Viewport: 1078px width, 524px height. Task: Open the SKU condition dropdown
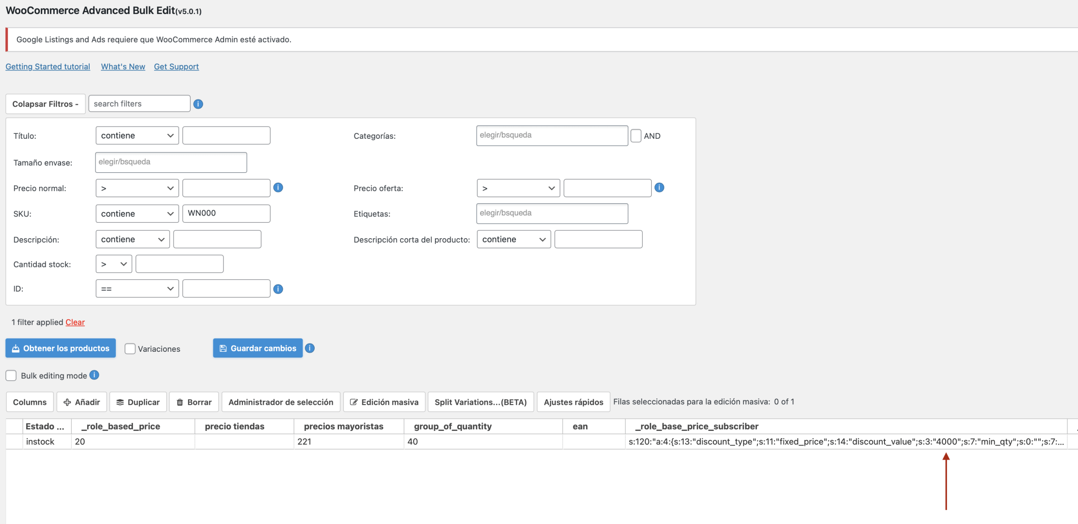point(137,213)
